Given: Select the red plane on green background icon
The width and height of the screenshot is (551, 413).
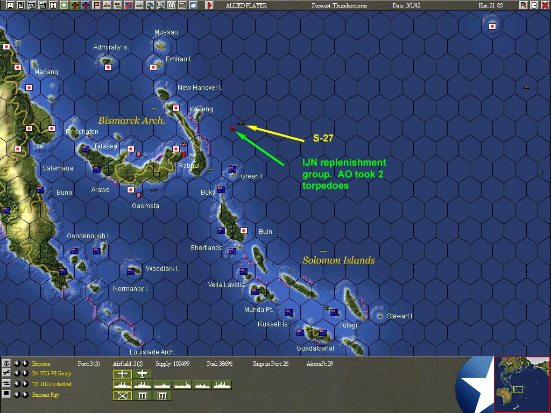Looking at the screenshot, I should [74, 5].
